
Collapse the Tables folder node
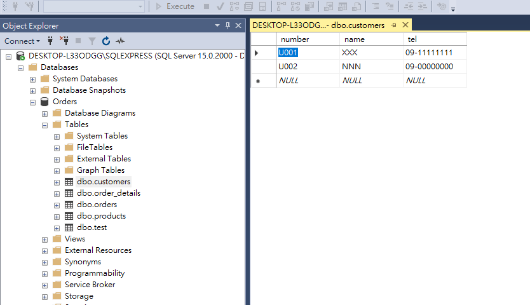(45, 125)
